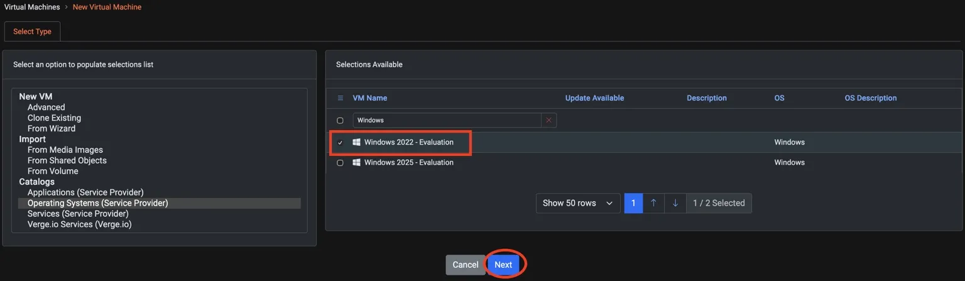
Task: Select From Volume option
Action: pos(53,171)
